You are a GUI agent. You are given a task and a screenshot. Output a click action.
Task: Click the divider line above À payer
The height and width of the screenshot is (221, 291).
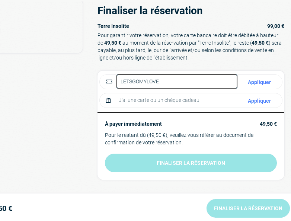click(x=191, y=112)
